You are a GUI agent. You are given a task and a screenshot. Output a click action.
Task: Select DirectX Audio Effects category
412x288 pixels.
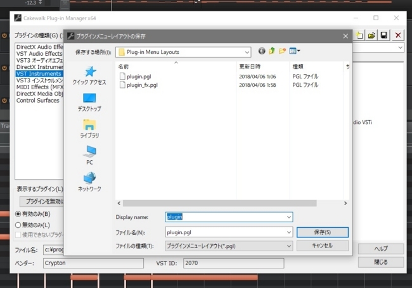point(39,47)
